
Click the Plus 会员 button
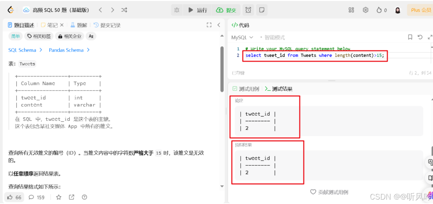click(x=420, y=10)
